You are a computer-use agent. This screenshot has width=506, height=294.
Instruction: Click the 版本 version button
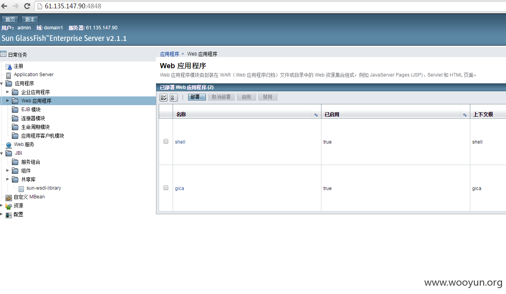point(30,19)
